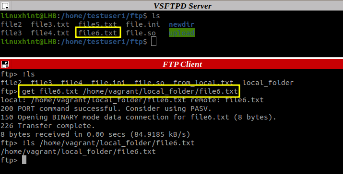Click the 226 Transfer complete line

point(47,126)
